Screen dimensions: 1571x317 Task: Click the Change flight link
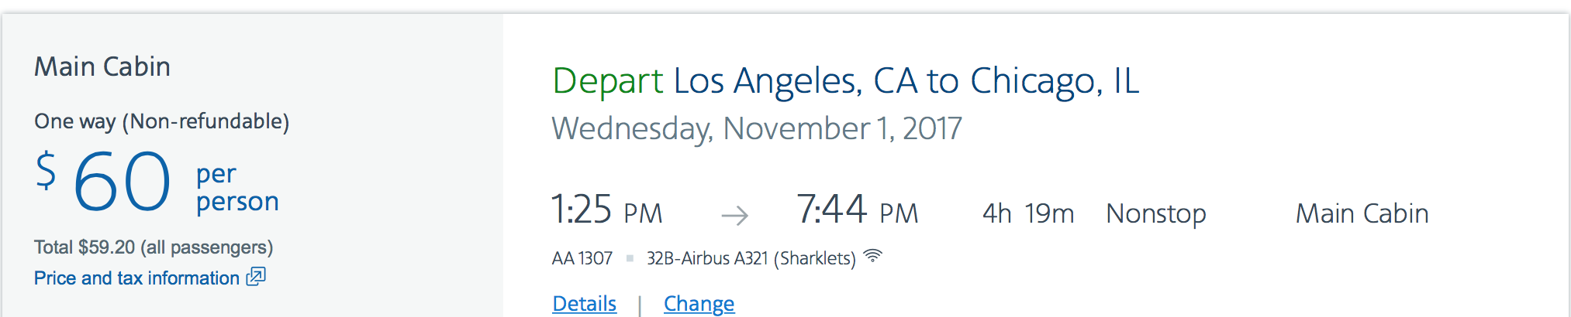[x=699, y=303]
